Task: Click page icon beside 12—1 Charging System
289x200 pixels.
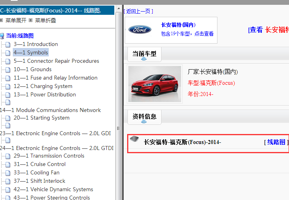Action: (x=8, y=86)
